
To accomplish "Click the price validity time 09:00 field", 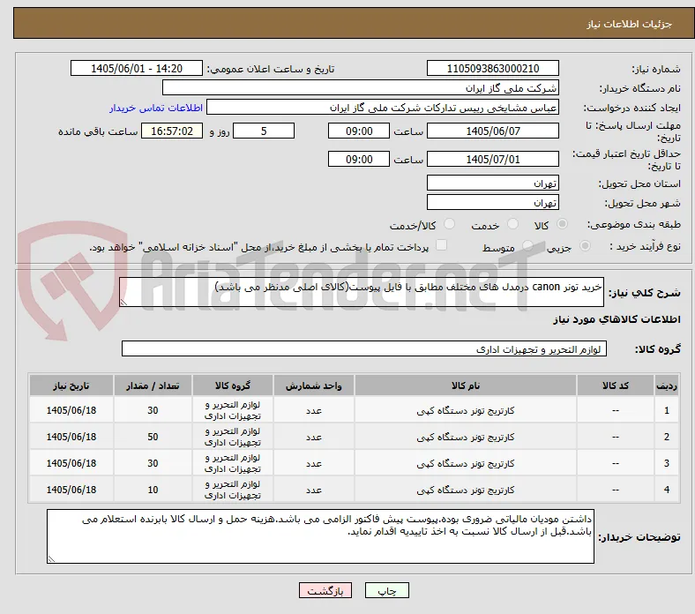I will [x=359, y=159].
